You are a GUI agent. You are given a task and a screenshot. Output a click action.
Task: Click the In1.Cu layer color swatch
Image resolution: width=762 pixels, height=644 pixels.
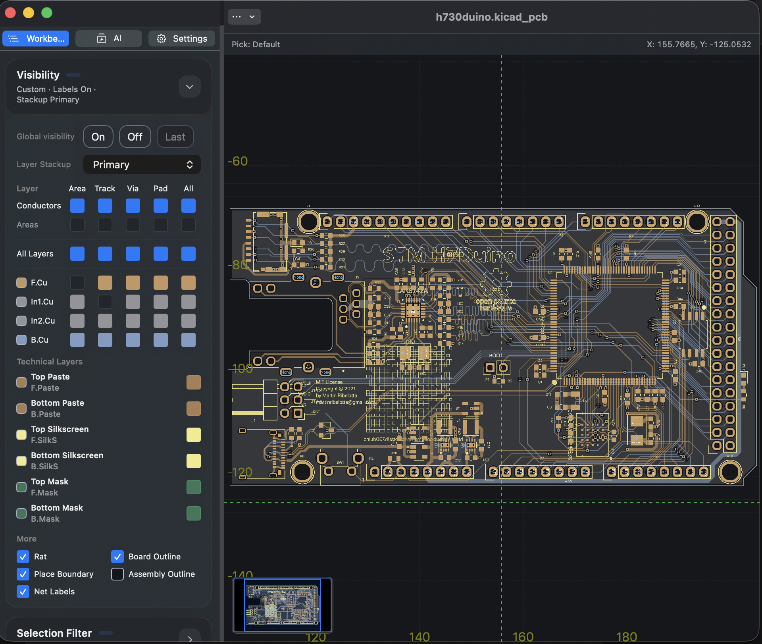click(21, 302)
